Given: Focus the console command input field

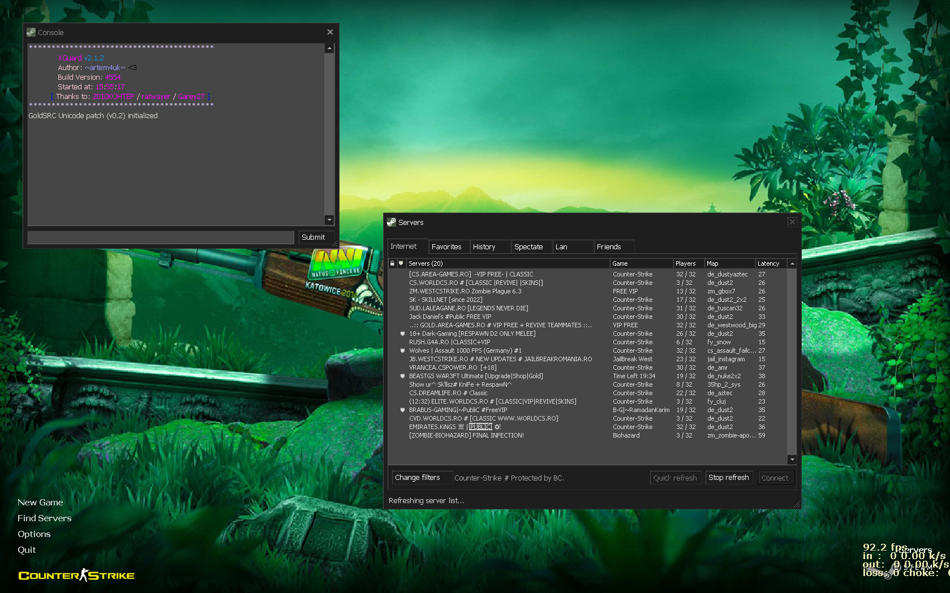Looking at the screenshot, I should point(161,237).
